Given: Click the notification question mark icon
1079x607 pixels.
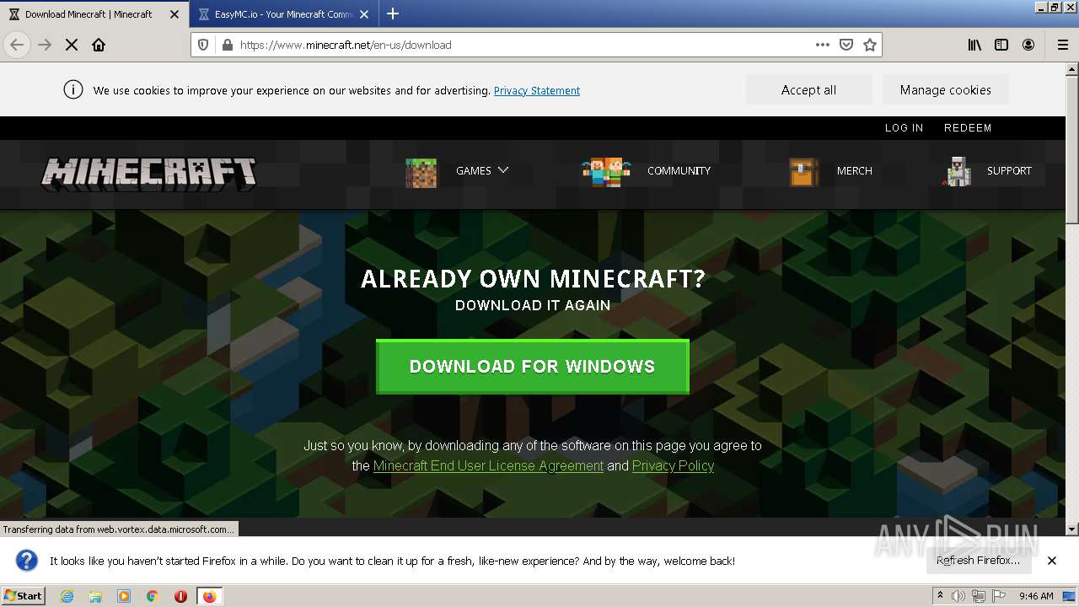Looking at the screenshot, I should [x=27, y=561].
